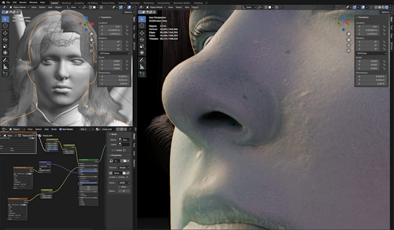Open the Add menu in node editor header
394x230 pixels.
click(x=46, y=129)
